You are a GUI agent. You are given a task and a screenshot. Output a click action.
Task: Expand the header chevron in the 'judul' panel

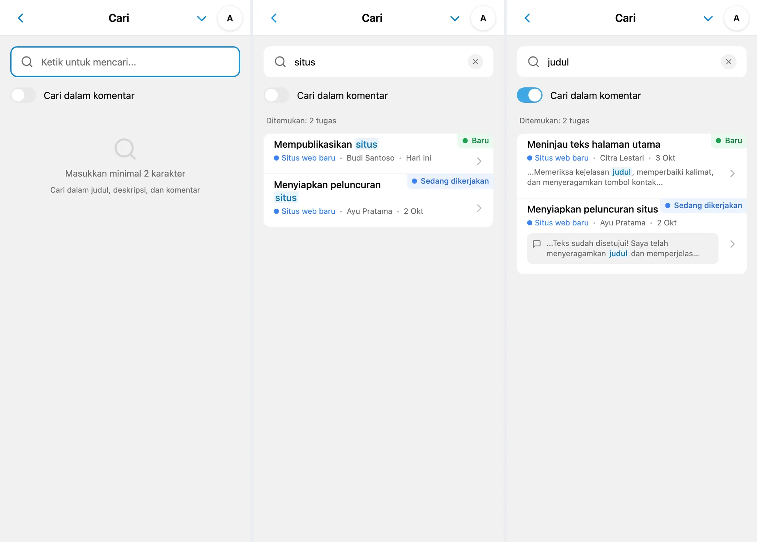(708, 18)
